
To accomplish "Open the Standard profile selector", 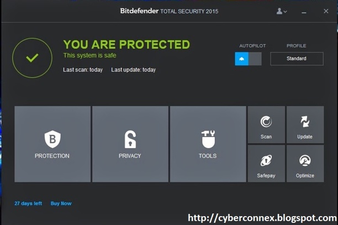I will (297, 59).
